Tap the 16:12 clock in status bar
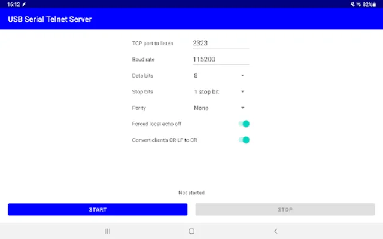 tap(13, 4)
